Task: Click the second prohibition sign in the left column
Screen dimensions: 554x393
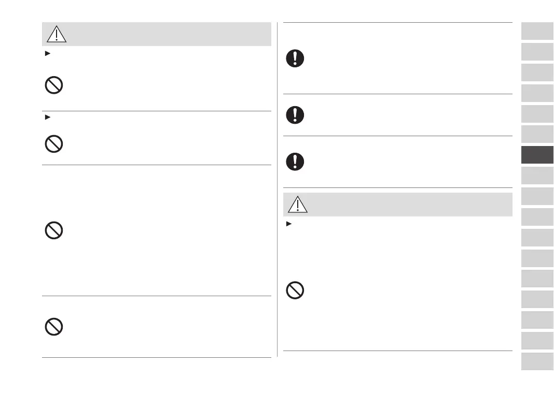Action: coord(54,143)
